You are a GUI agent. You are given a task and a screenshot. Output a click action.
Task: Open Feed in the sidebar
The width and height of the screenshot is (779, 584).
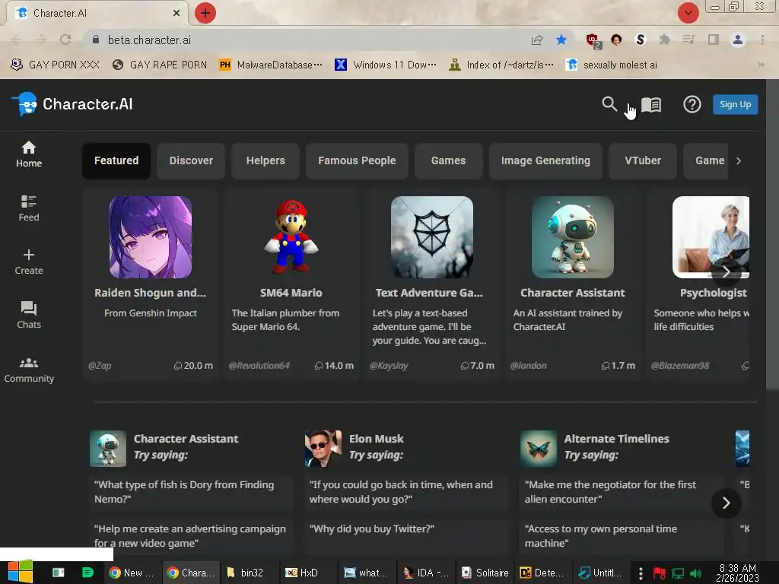[29, 208]
